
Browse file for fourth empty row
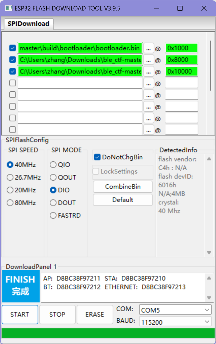click(148, 83)
